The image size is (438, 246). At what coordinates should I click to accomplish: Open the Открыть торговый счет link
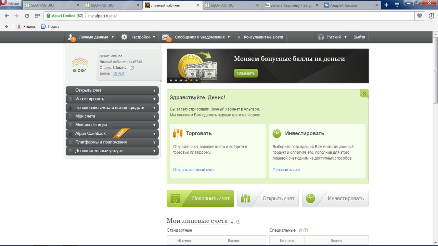click(x=194, y=170)
